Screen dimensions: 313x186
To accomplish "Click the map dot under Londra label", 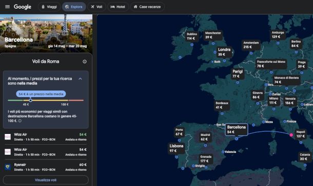I will coord(224,61).
